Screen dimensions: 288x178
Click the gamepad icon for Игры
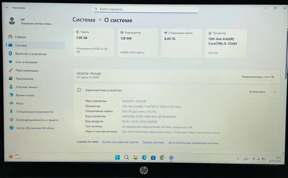point(11,103)
